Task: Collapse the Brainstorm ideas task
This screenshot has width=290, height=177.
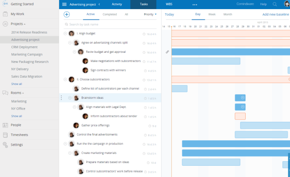Action: pos(70,98)
